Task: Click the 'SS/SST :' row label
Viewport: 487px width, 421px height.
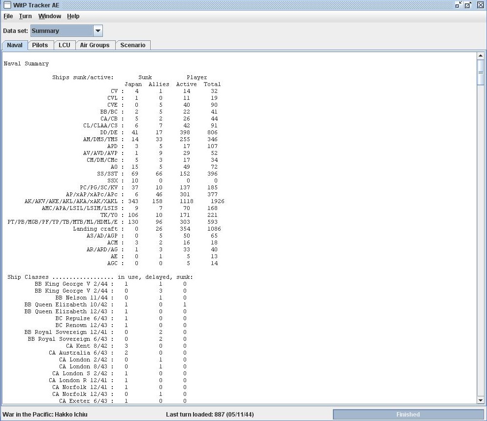Action: tap(111, 174)
